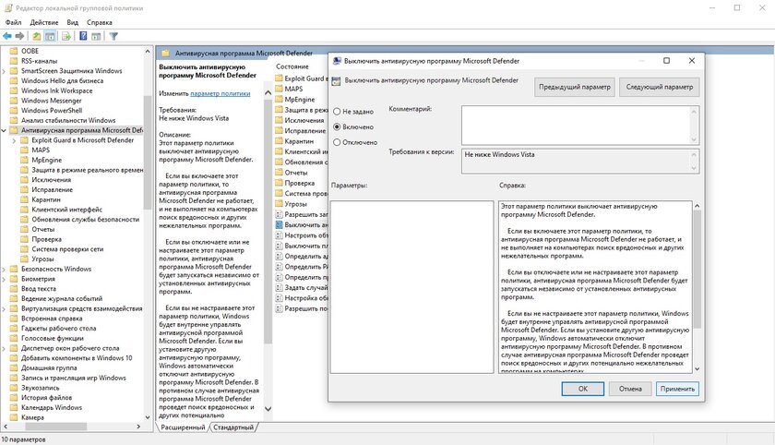Open Help via the blue question-mark icon
Image resolution: width=775 pixels, height=445 pixels.
(83, 36)
